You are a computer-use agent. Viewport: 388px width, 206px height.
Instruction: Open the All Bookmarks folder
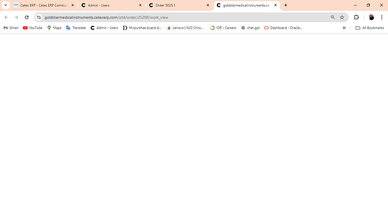[x=369, y=28]
